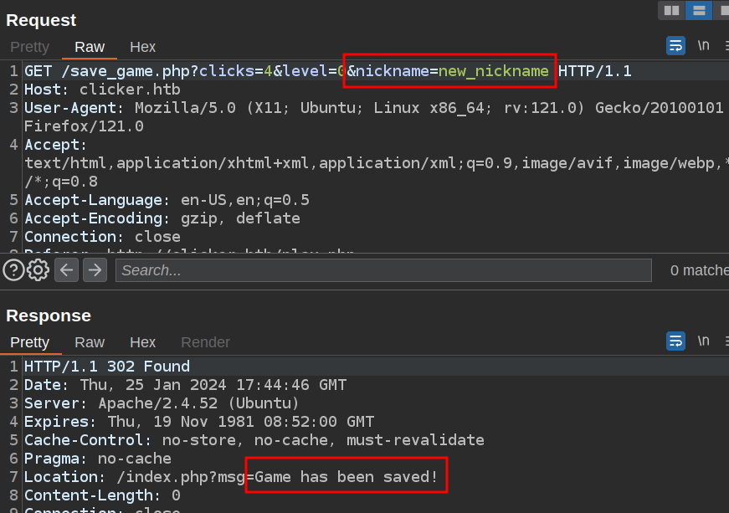Viewport: 729px width, 513px height.
Task: Select the top-bottom split layout icon
Action: point(698,10)
